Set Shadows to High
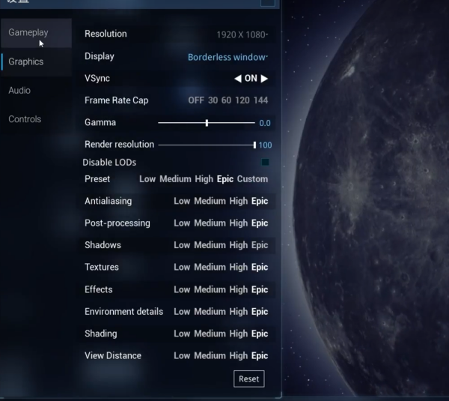 point(239,245)
